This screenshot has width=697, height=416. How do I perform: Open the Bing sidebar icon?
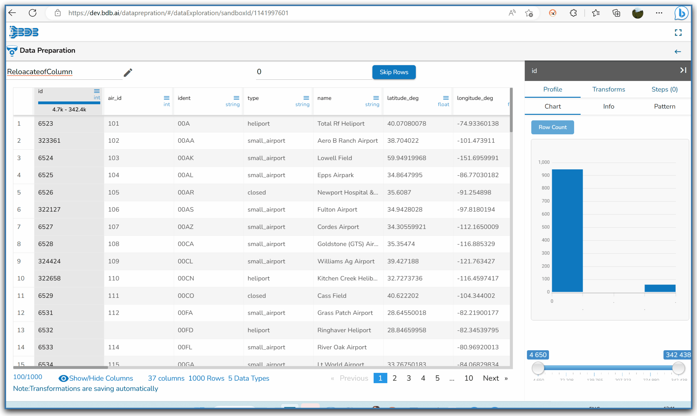pos(681,13)
